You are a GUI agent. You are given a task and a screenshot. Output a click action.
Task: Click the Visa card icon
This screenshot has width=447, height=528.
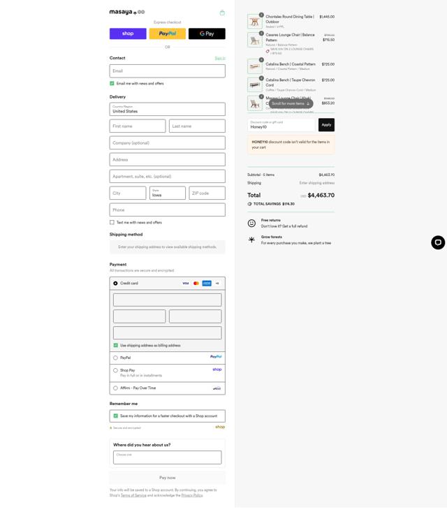point(185,283)
